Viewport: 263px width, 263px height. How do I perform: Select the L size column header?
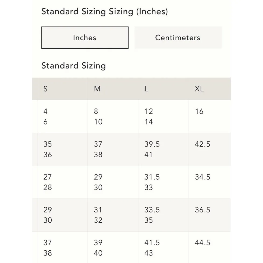click(146, 89)
